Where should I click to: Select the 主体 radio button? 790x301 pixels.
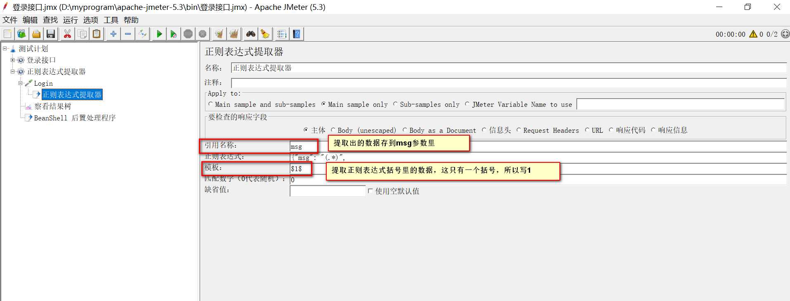tap(306, 130)
